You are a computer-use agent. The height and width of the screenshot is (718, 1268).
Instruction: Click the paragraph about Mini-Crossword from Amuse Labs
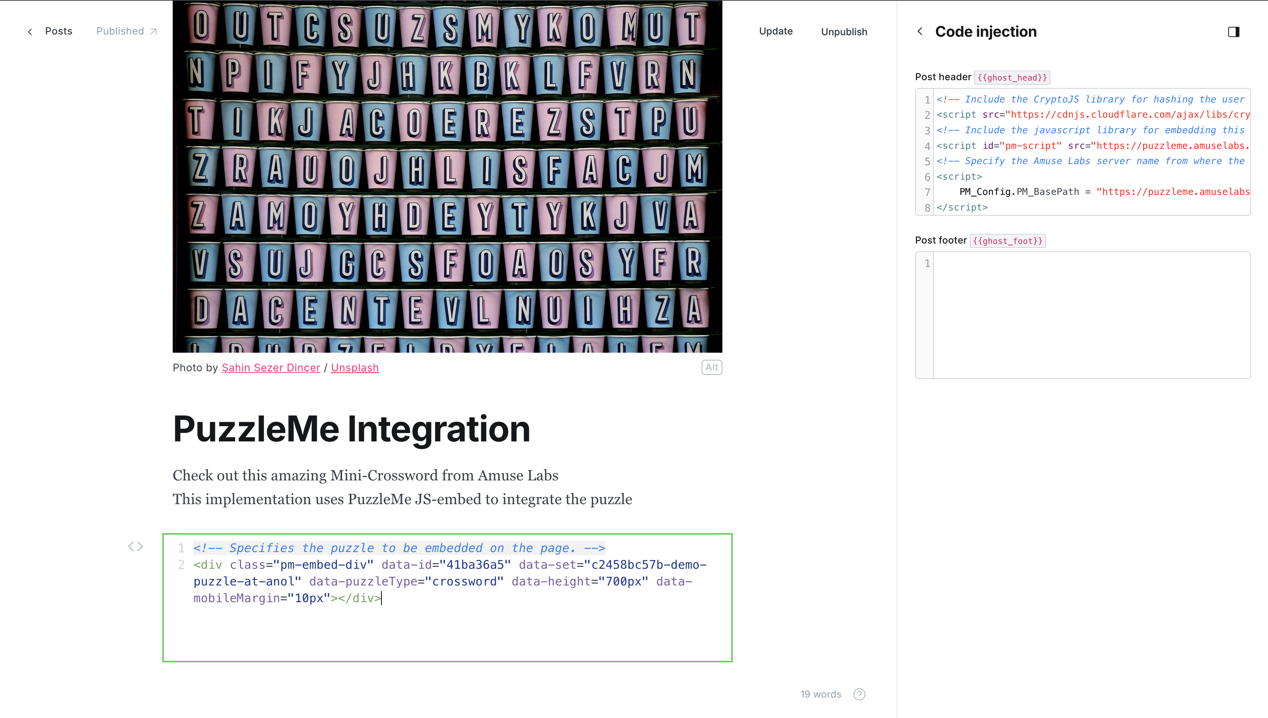pyautogui.click(x=365, y=475)
